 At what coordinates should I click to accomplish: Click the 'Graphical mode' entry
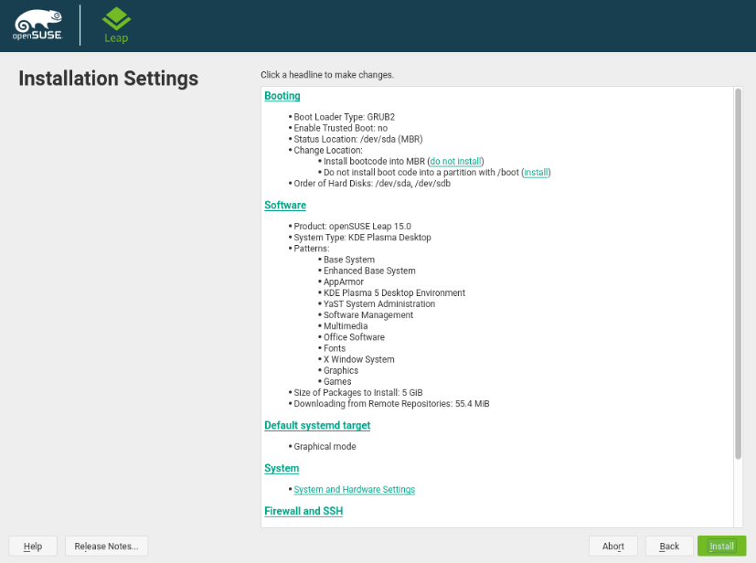click(325, 446)
